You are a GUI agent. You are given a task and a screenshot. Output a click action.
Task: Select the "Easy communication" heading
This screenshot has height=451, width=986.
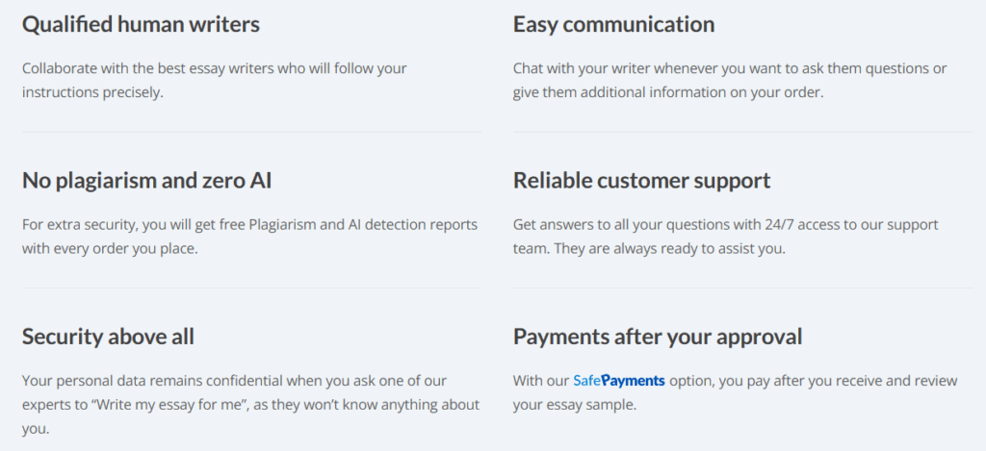[613, 24]
